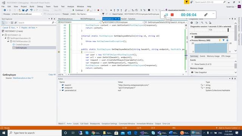242x136 pixels.
Task: Stop debugging with the red stop icon
Action: [98, 10]
